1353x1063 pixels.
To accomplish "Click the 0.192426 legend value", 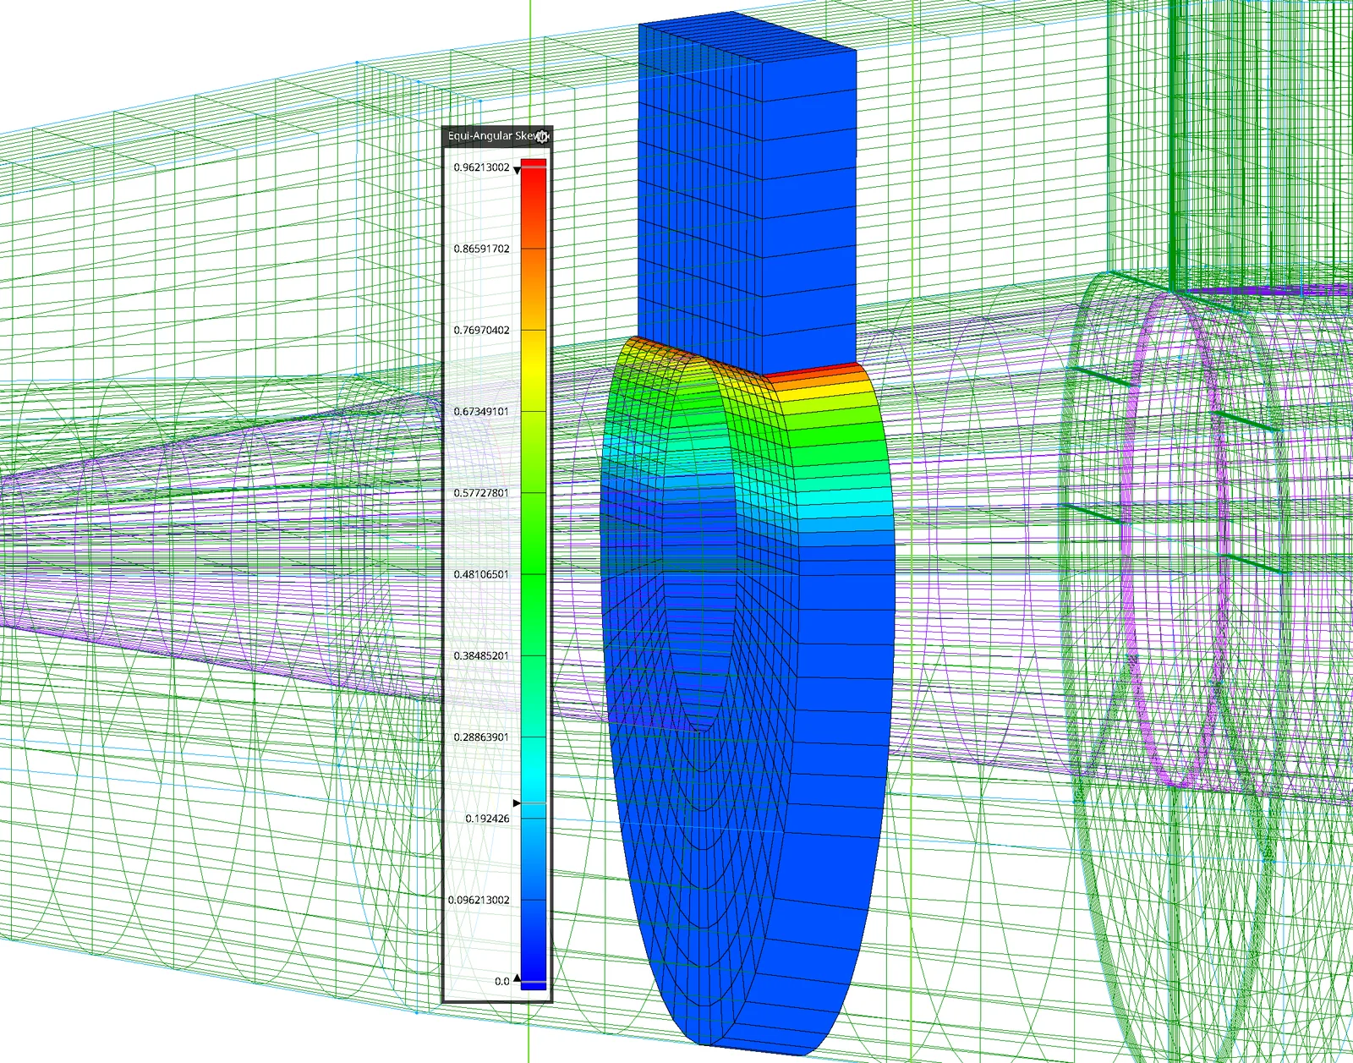I will click(487, 819).
